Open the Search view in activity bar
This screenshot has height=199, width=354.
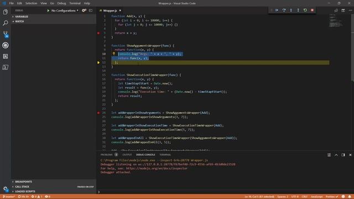click(6, 23)
